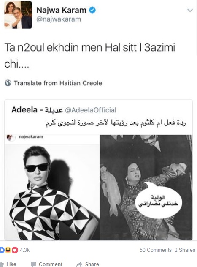Open the Umm Kulthum speech bubble photo
Image resolution: width=197 pixels, height=267 pixels.
pyautogui.click(x=146, y=188)
